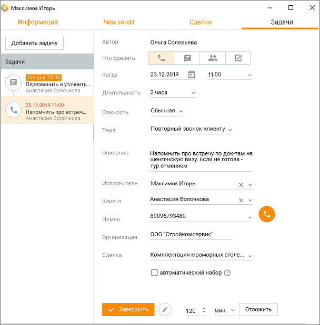Click the phone number 89096793480

168,216
